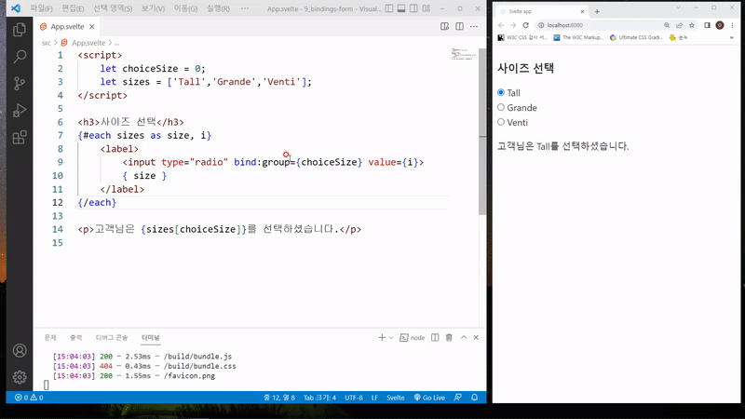Viewport: 745px width, 419px height.
Task: Select the node terminal instance
Action: pyautogui.click(x=412, y=338)
